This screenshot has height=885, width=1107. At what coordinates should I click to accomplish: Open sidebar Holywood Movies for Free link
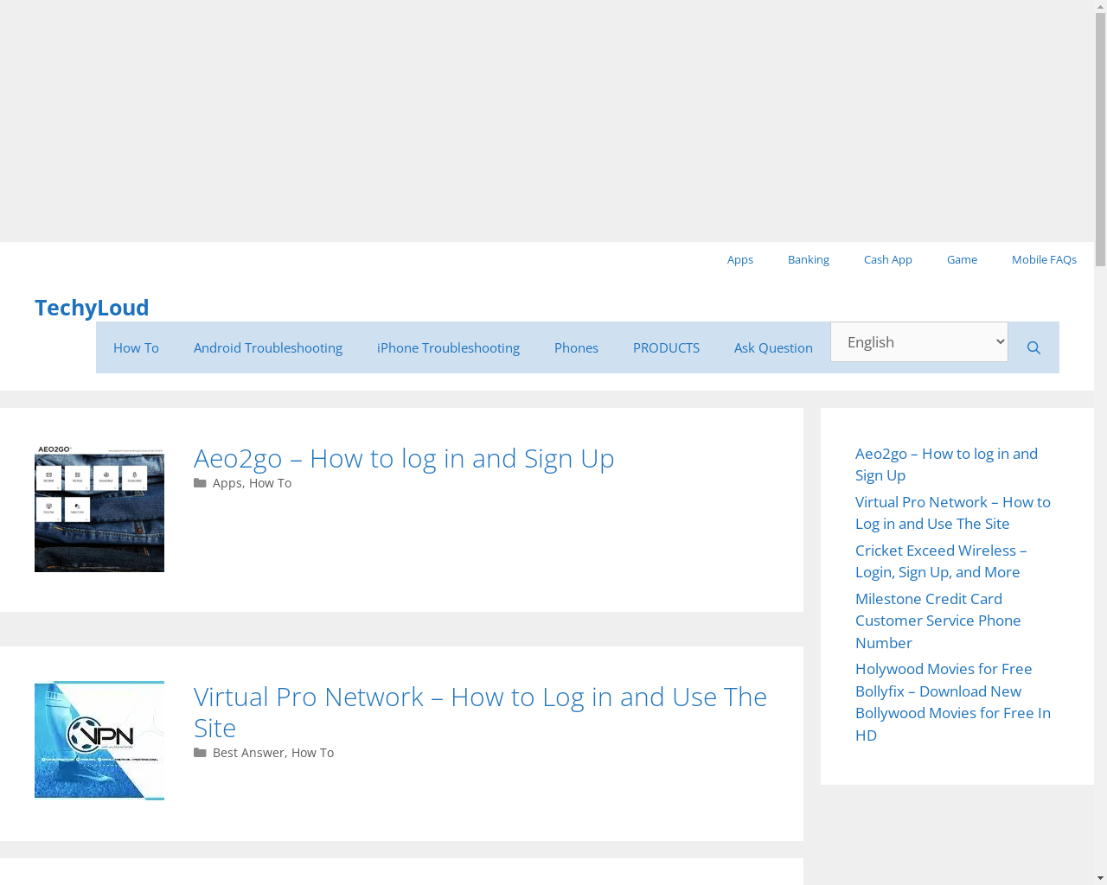[x=953, y=702]
